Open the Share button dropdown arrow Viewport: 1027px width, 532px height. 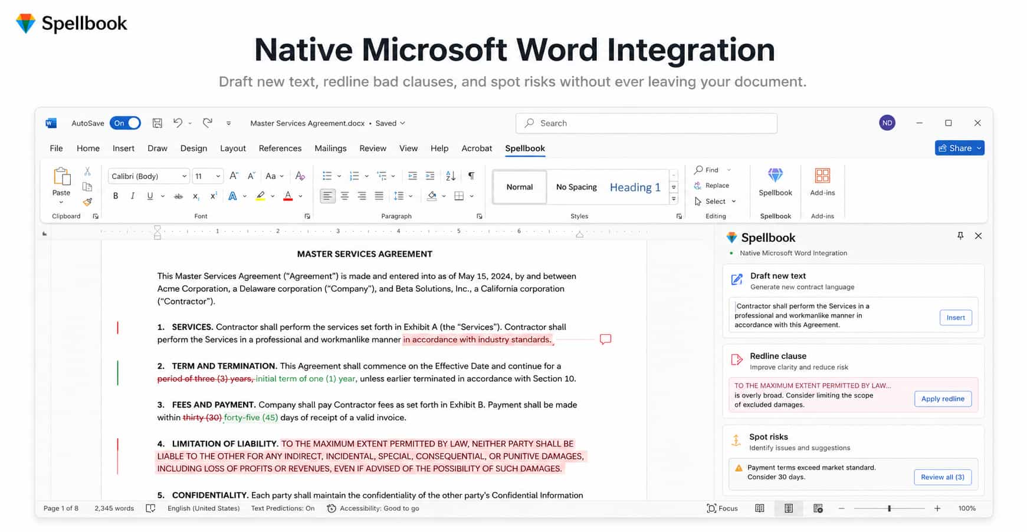979,148
